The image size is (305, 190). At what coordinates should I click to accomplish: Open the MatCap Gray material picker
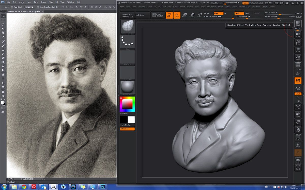127,87
